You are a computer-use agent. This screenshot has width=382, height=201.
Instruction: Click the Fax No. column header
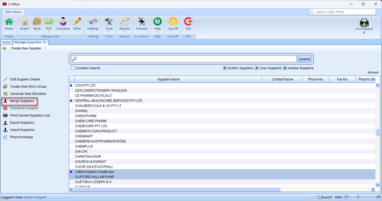pyautogui.click(x=342, y=79)
